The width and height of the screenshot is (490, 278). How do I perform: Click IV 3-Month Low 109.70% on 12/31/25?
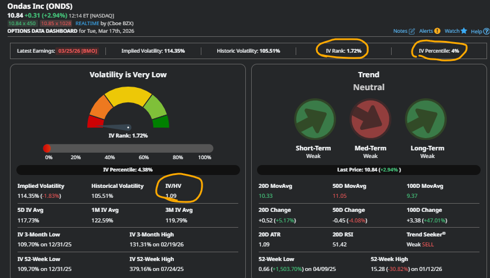(x=44, y=245)
